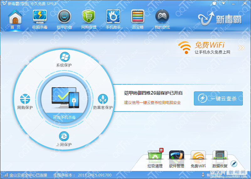Click 铠甲防御四维20层保护已开启 text

click(153, 93)
